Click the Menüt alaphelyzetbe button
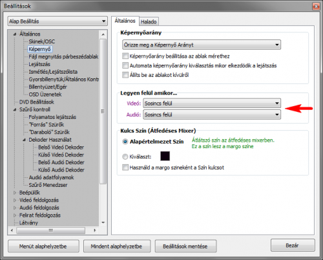Image resolution: width=323 pixels, height=260 pixels. (43, 246)
